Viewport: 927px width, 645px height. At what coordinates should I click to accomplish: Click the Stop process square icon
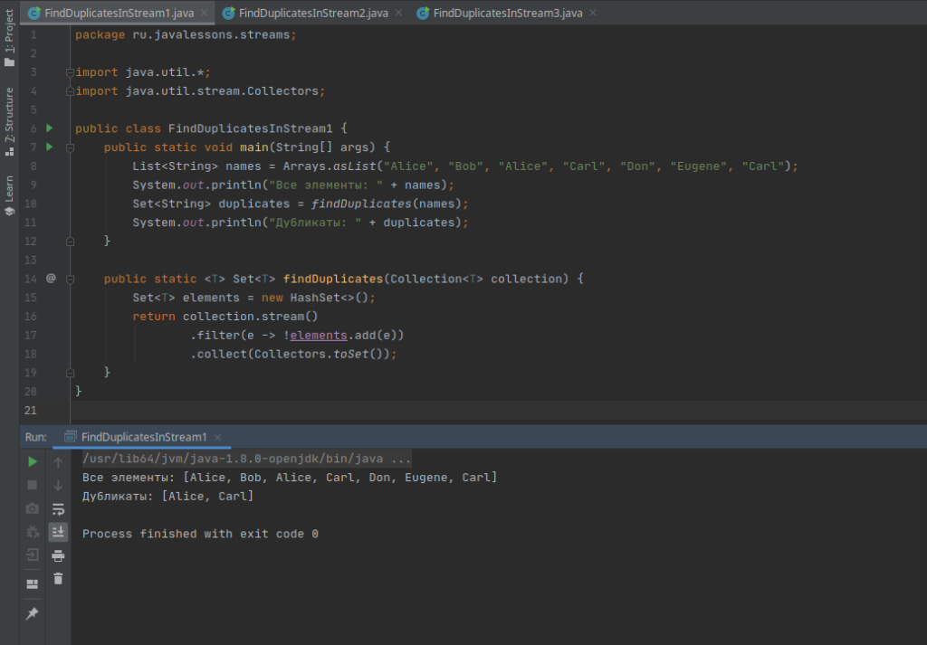pyautogui.click(x=33, y=486)
